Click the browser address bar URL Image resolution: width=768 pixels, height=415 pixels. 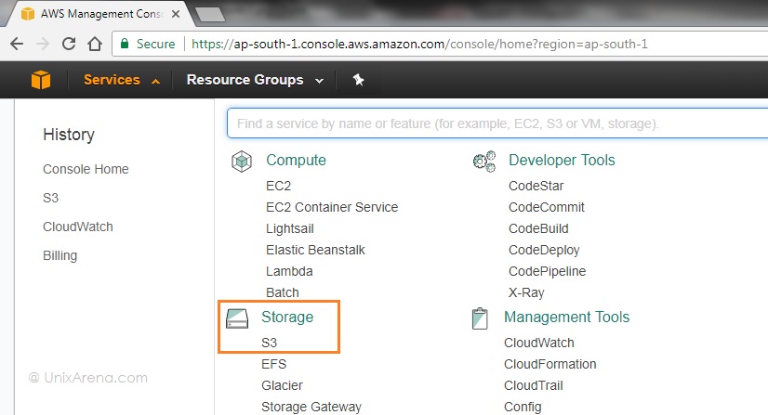pyautogui.click(x=419, y=44)
